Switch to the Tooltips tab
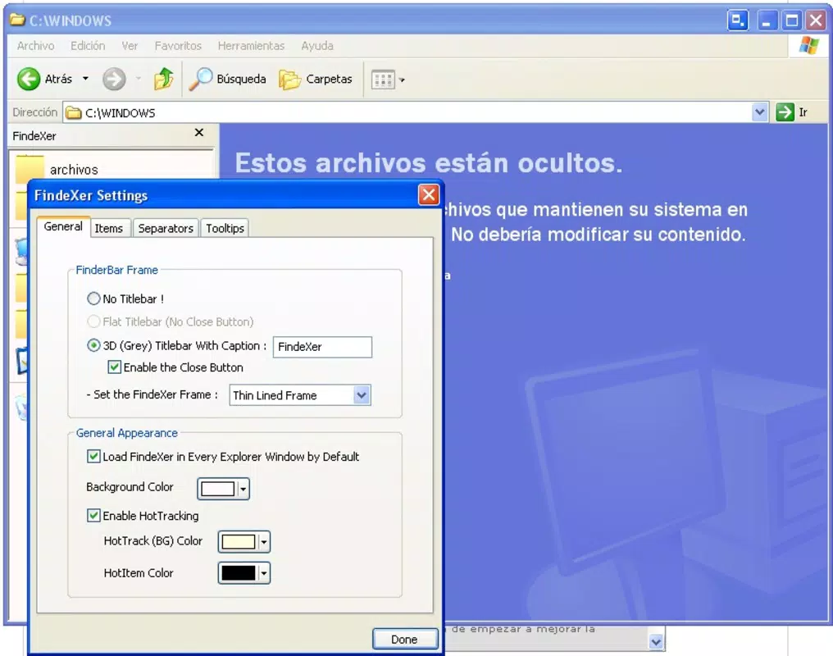This screenshot has width=833, height=656. point(225,229)
